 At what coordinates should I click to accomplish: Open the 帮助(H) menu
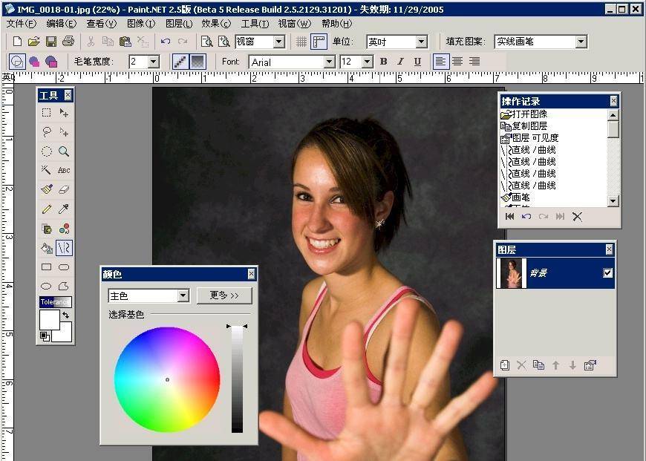(x=337, y=24)
